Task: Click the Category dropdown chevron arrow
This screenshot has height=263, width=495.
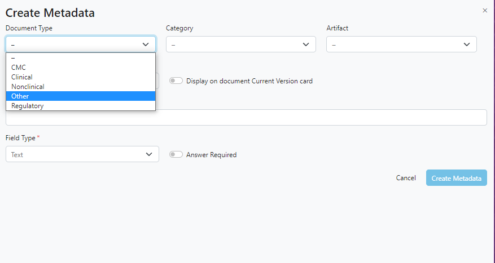Action: click(x=306, y=44)
